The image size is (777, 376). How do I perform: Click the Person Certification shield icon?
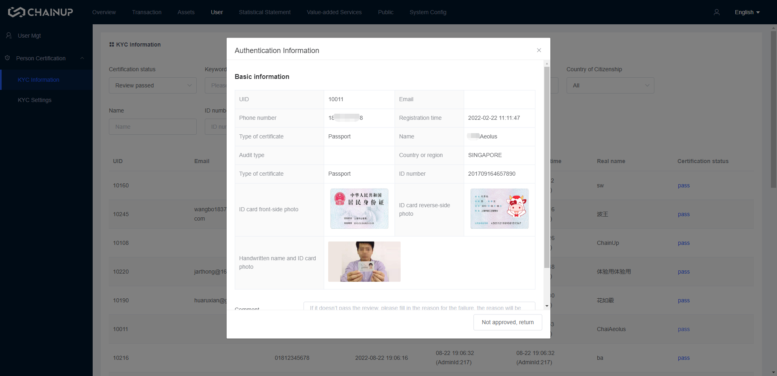pos(7,58)
